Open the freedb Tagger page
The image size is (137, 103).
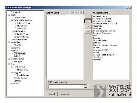click(23, 75)
